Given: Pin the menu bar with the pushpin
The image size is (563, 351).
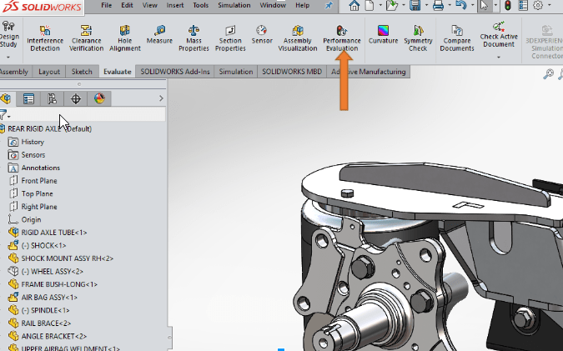Looking at the screenshot, I should coord(329,5).
